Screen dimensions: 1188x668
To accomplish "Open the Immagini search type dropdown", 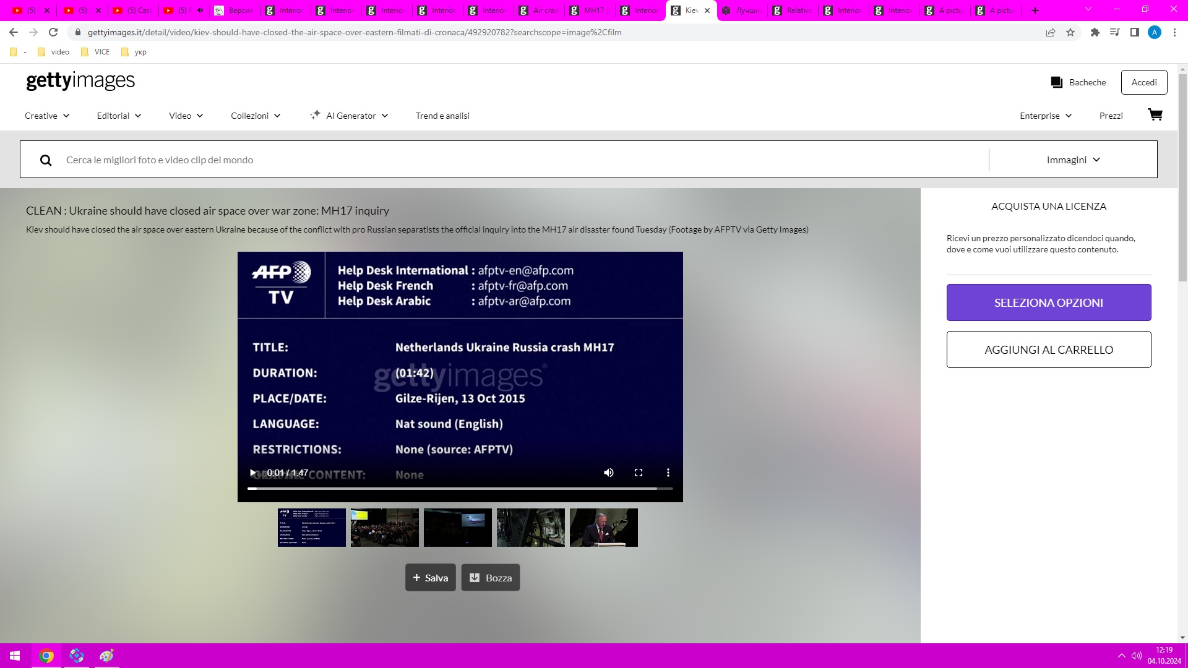I will point(1073,160).
